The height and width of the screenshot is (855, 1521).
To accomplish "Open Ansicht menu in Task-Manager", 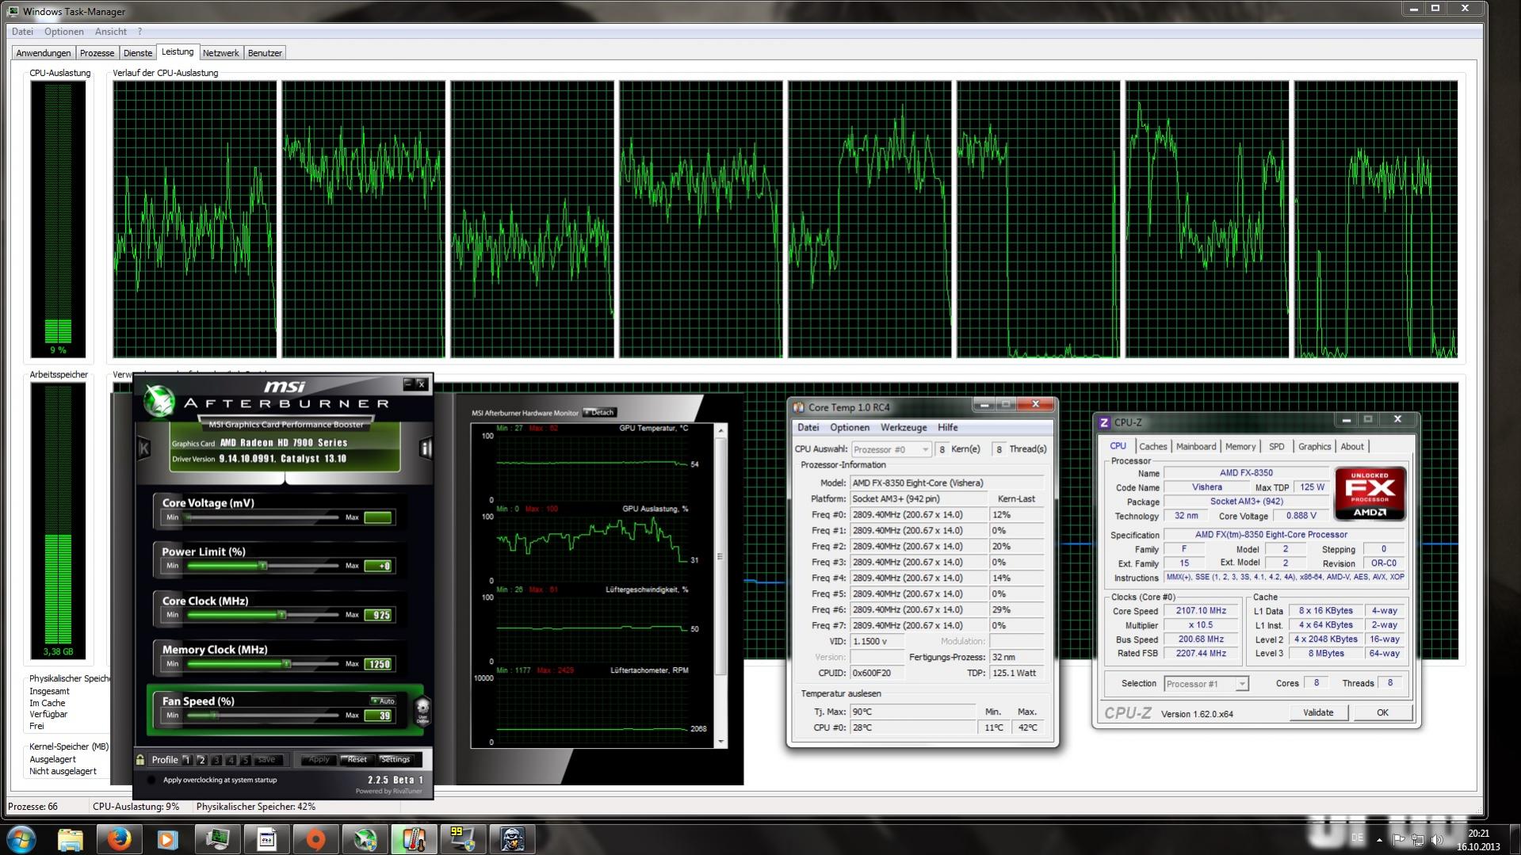I will click(x=111, y=32).
